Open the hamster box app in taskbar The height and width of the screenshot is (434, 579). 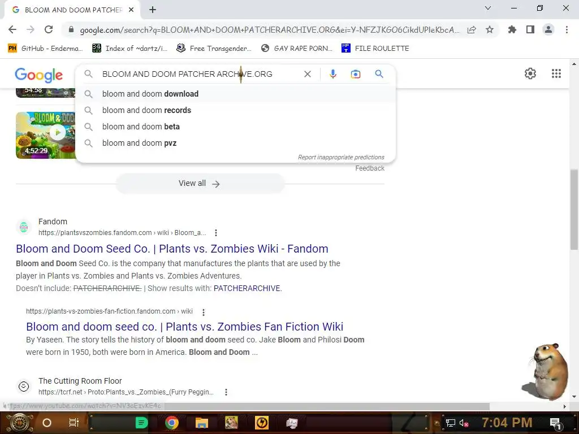coord(231,423)
